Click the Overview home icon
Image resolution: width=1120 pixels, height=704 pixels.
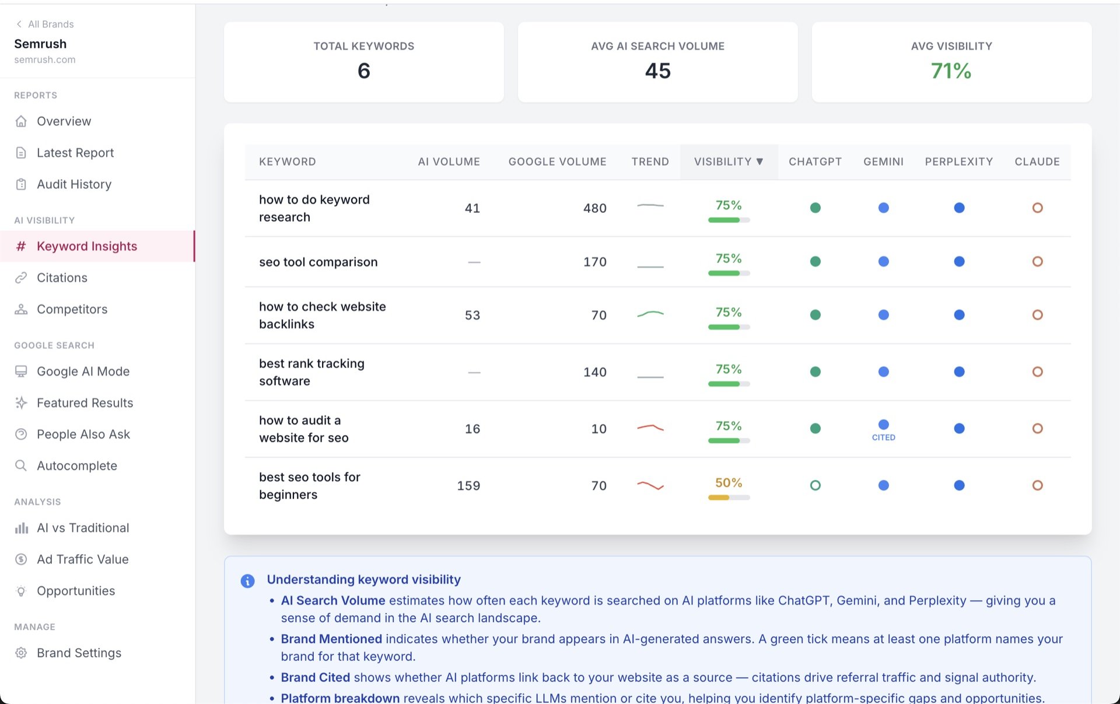point(21,121)
